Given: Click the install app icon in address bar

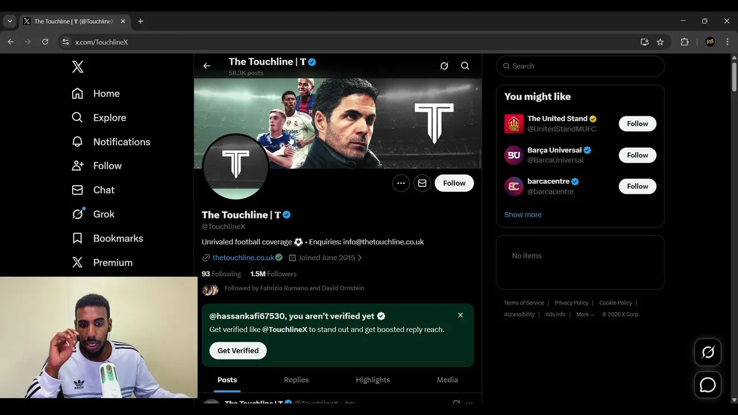Looking at the screenshot, I should pyautogui.click(x=645, y=42).
